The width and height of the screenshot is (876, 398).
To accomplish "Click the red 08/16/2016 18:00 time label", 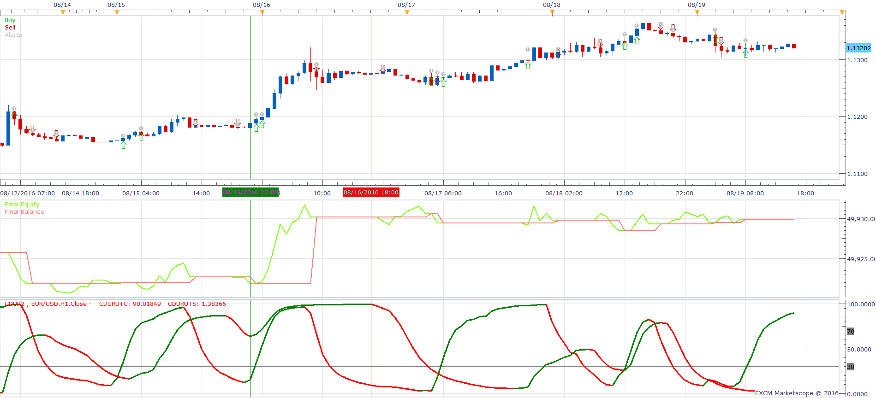I will click(x=371, y=193).
